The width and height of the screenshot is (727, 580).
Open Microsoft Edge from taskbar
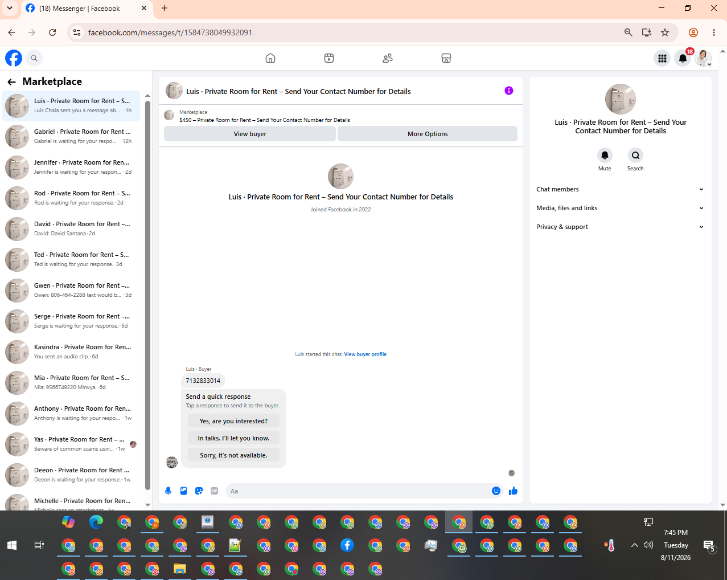coord(96,521)
